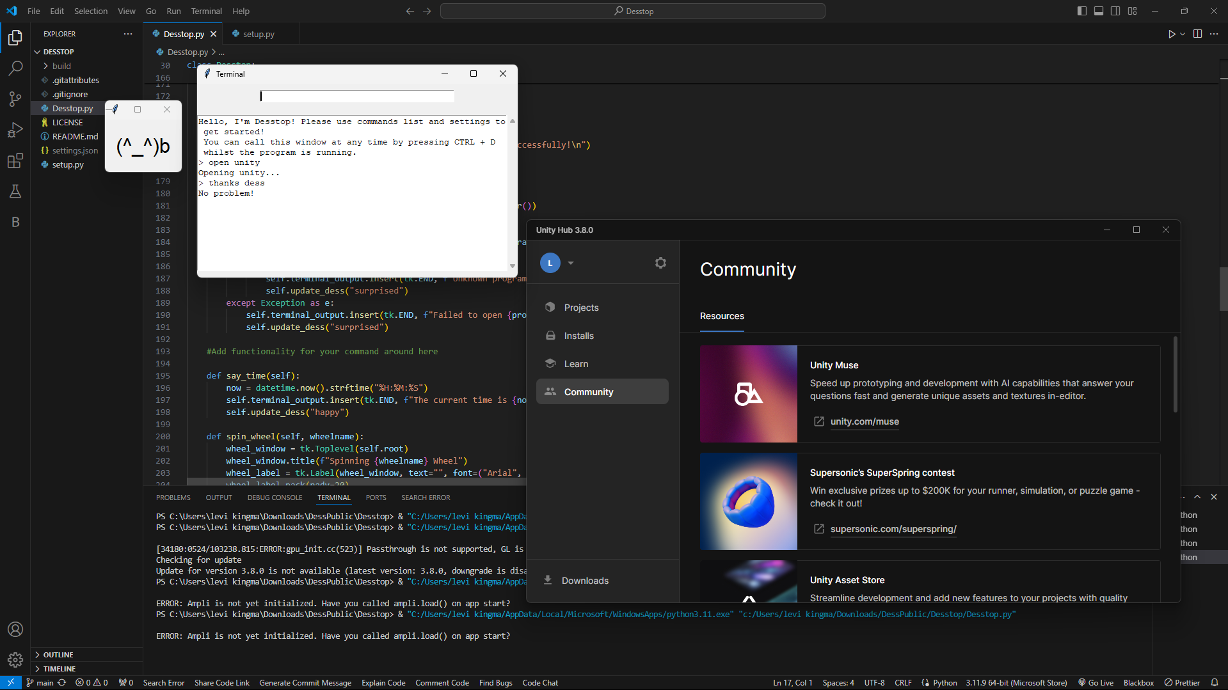The width and height of the screenshot is (1228, 690).
Task: Open the Manage gear in VS Code
Action: point(15,659)
